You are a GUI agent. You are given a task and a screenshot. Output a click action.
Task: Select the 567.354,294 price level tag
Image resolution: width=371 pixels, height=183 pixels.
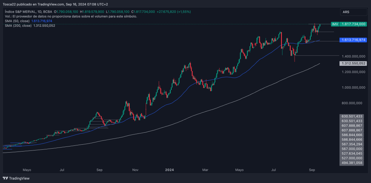tap(352, 144)
